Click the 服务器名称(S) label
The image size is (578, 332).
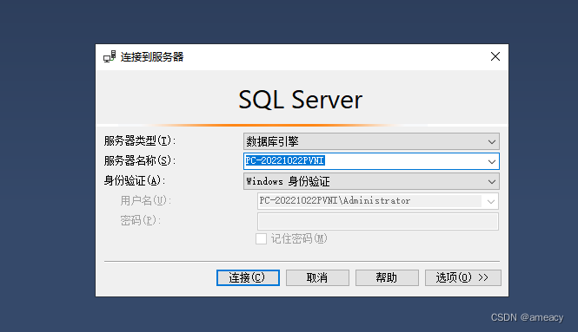(x=140, y=160)
